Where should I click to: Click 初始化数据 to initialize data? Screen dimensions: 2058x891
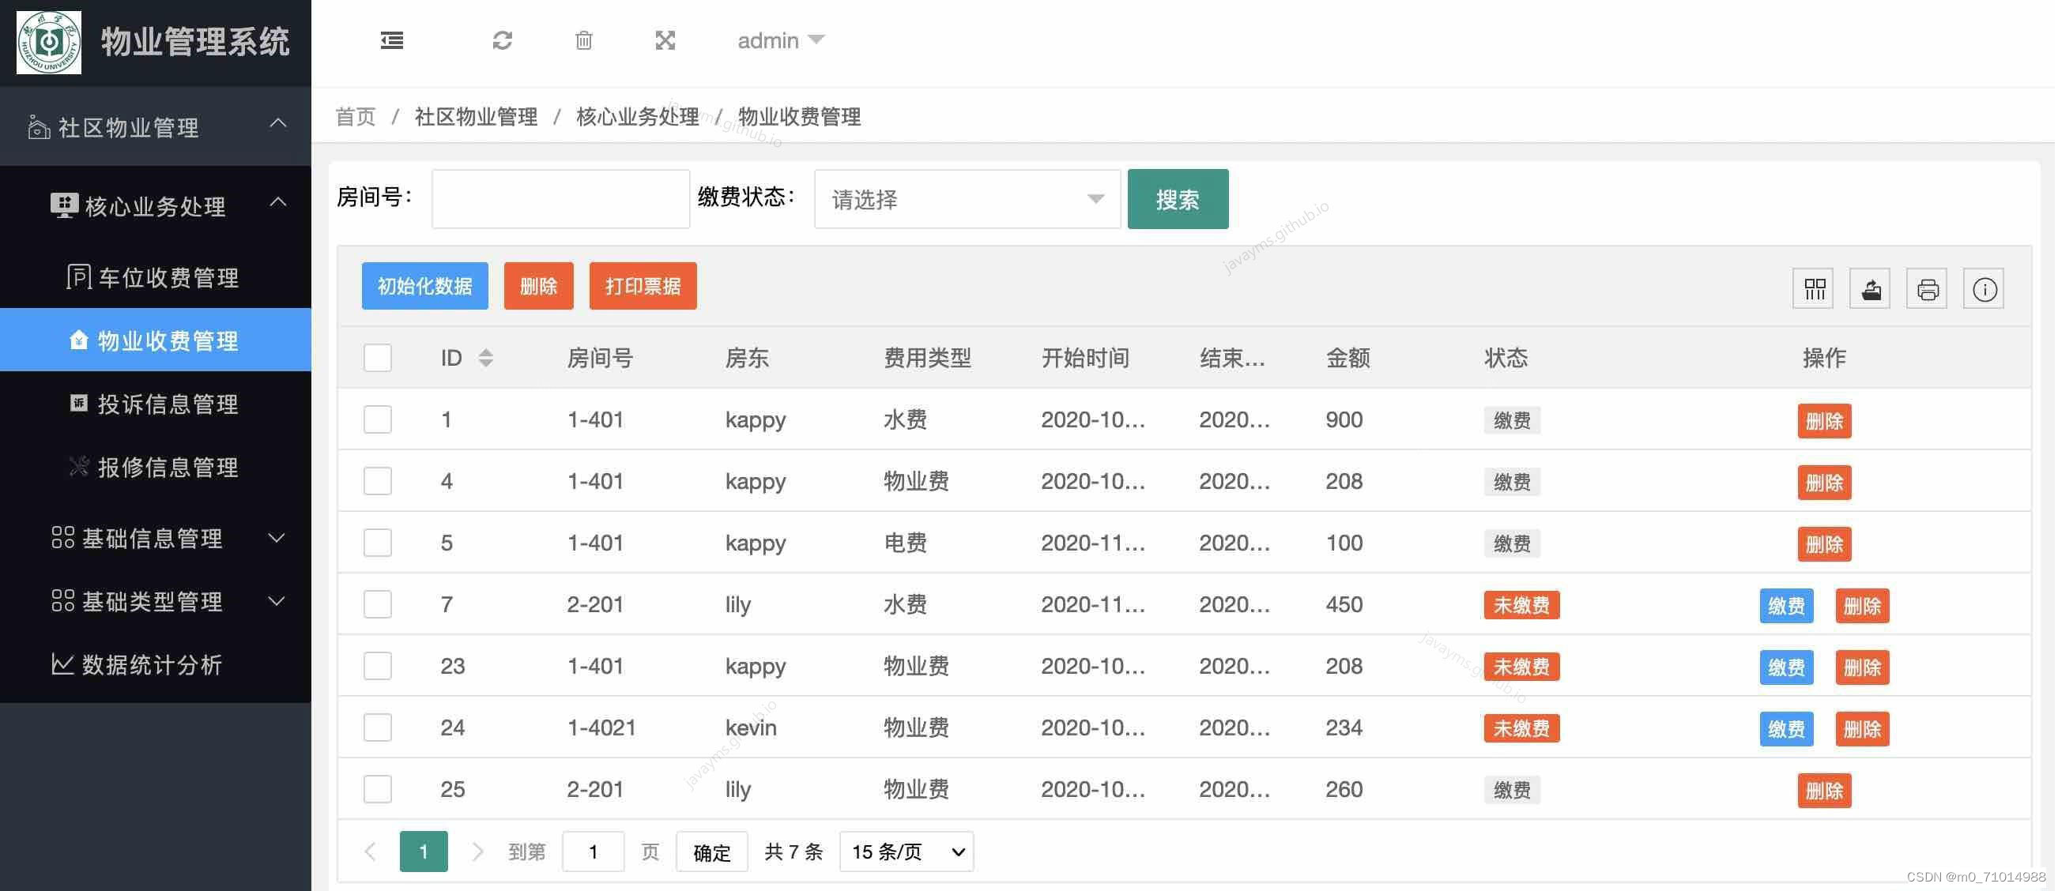tap(424, 285)
